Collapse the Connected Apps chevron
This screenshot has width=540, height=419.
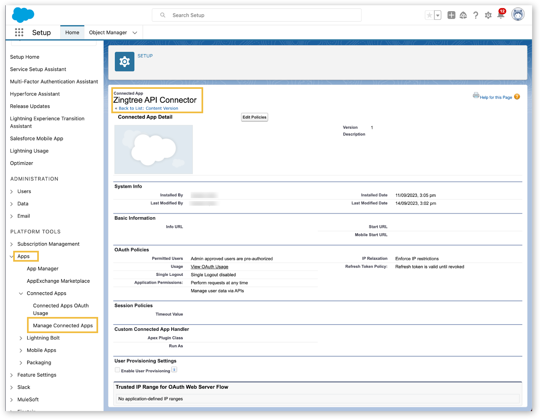click(21, 294)
